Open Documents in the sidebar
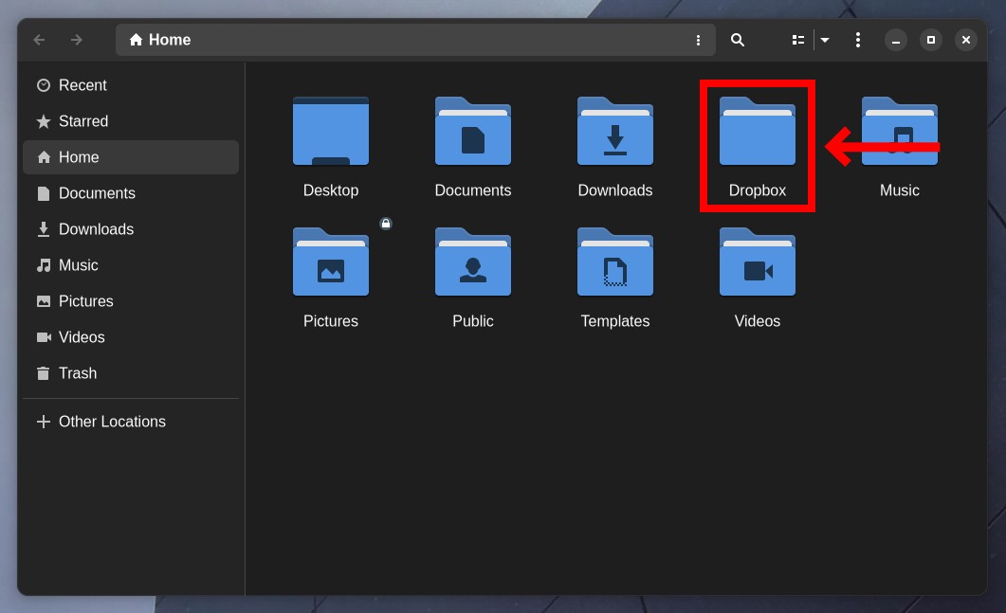 click(131, 193)
